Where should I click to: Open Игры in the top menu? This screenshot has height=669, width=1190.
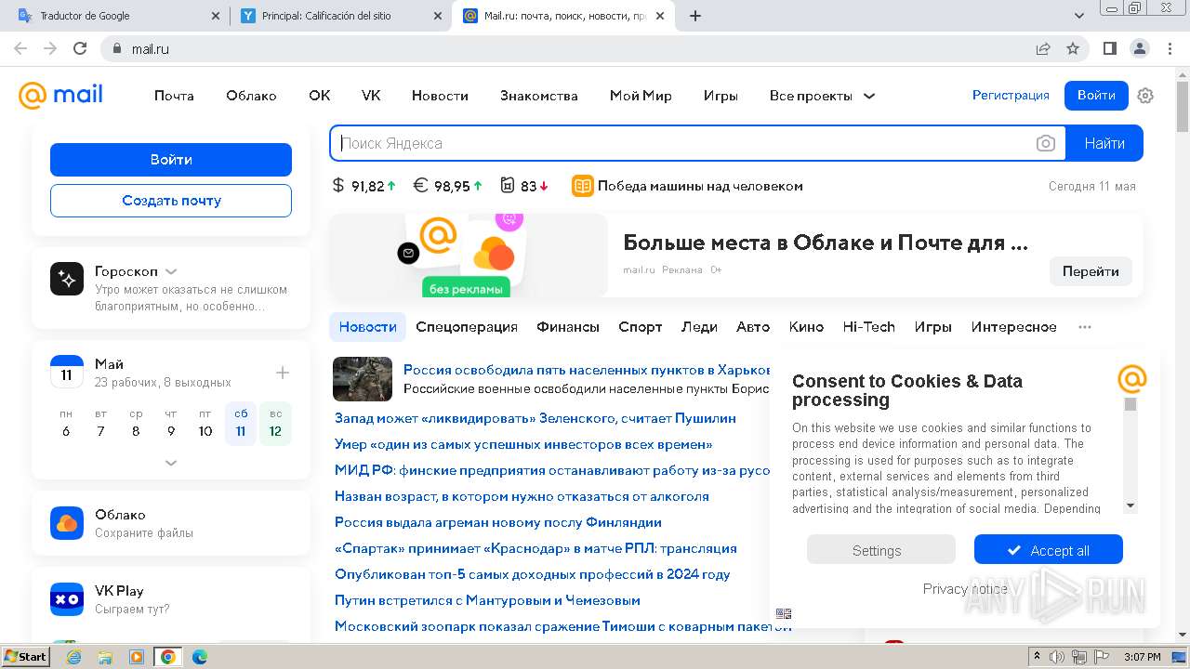(721, 96)
